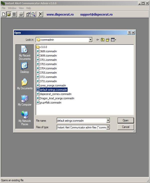Image resolution: width=150 pixels, height=183 pixels.
Task: Select file dispecerat_connex.icommadm
Action: pyautogui.click(x=54, y=94)
